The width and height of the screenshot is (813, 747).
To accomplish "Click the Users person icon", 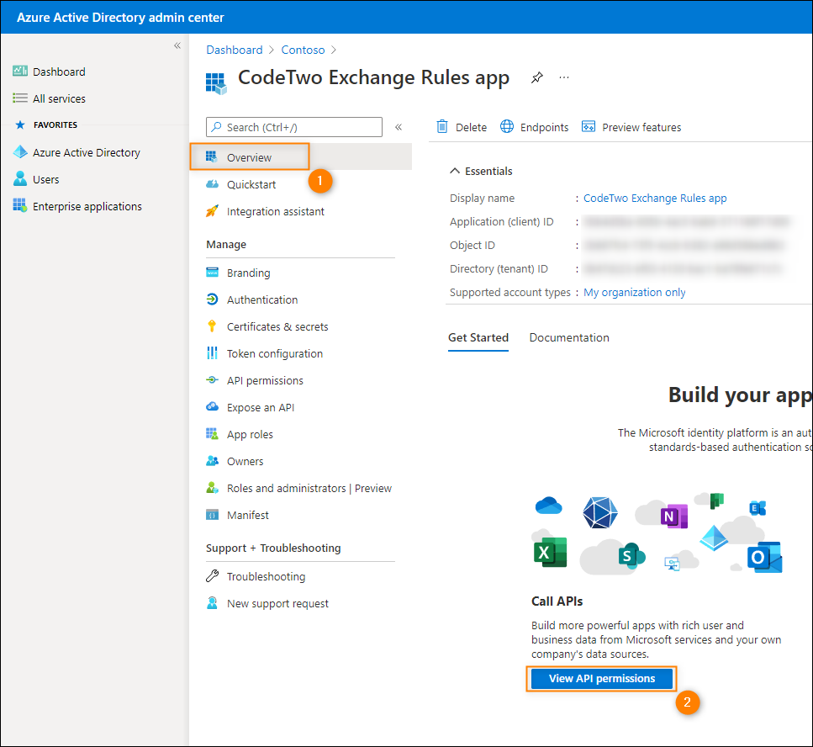I will (x=20, y=178).
